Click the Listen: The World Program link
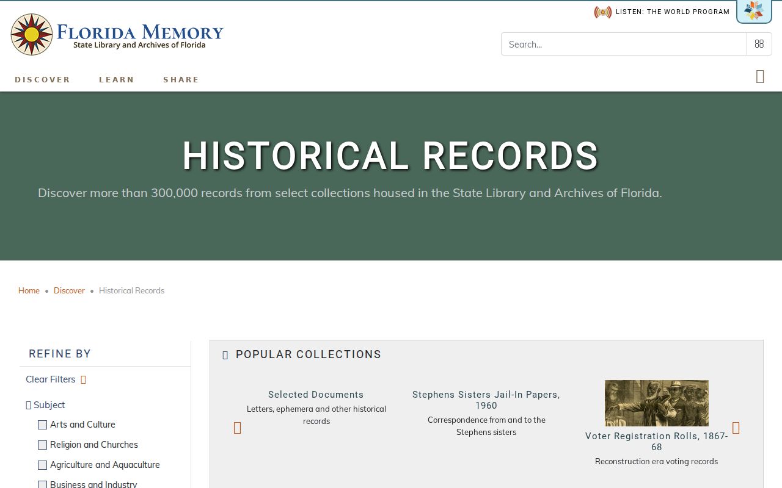 [673, 12]
